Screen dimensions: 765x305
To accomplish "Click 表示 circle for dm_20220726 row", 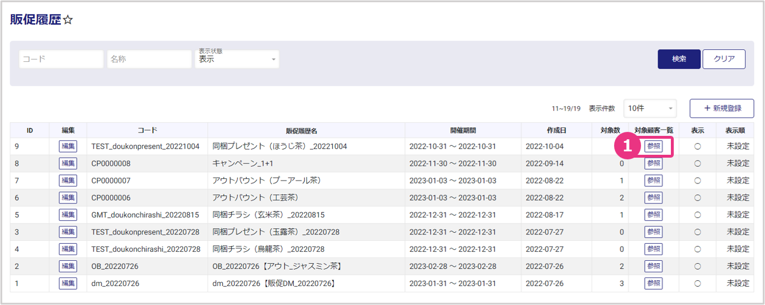I will point(697,283).
